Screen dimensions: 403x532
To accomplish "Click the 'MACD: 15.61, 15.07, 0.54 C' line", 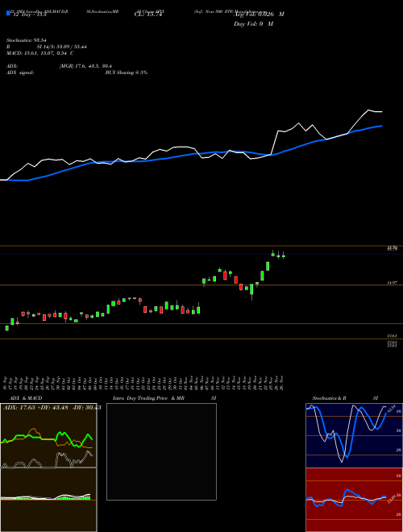I will click(40, 53).
